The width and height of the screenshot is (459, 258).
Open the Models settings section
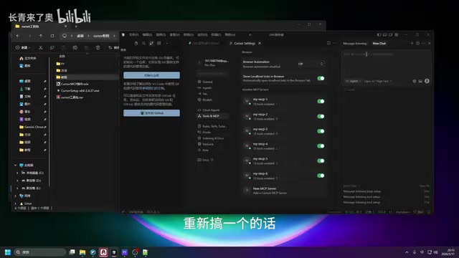(x=207, y=100)
